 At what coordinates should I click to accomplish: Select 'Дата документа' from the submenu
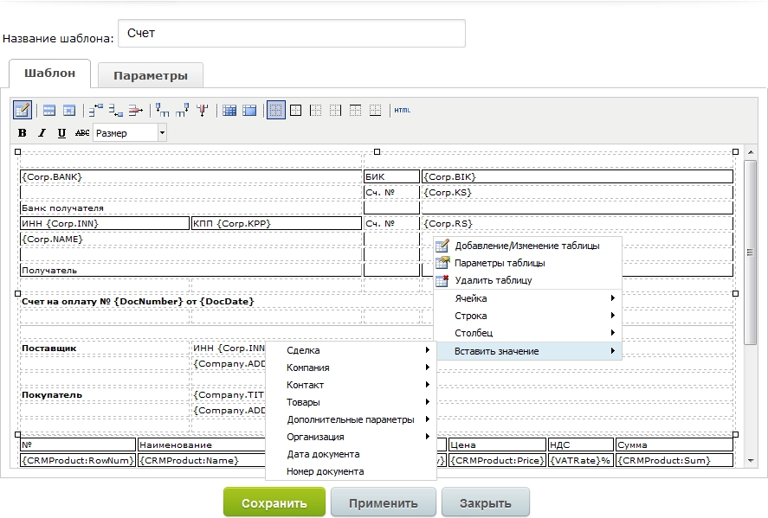pyautogui.click(x=323, y=454)
